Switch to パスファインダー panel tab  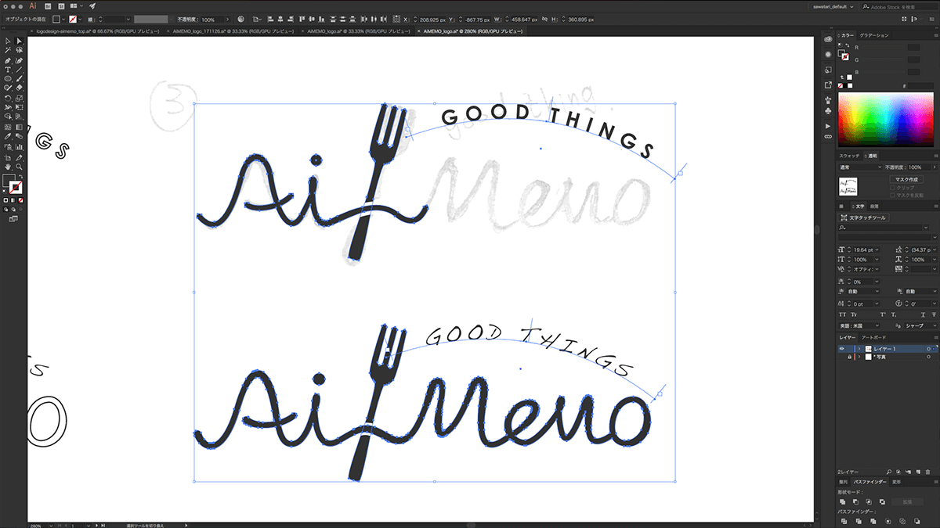coord(870,482)
